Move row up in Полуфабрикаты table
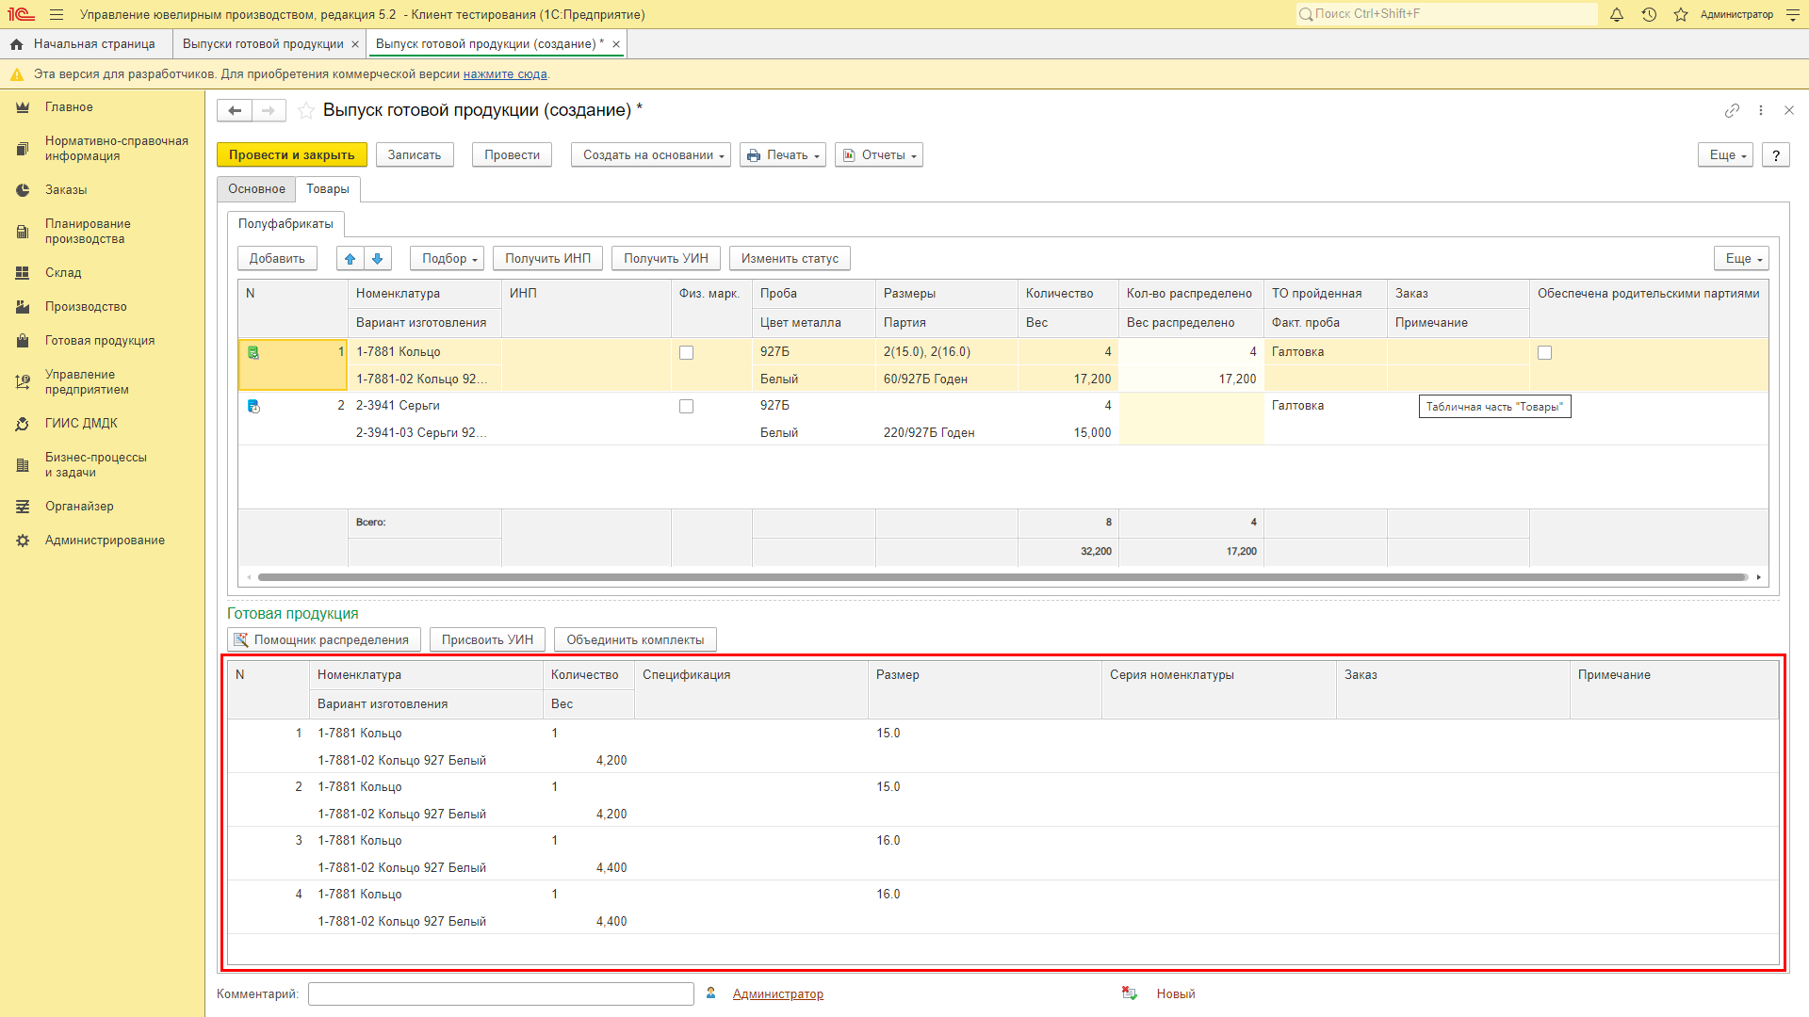Screen dimensions: 1809x1017 [x=350, y=259]
